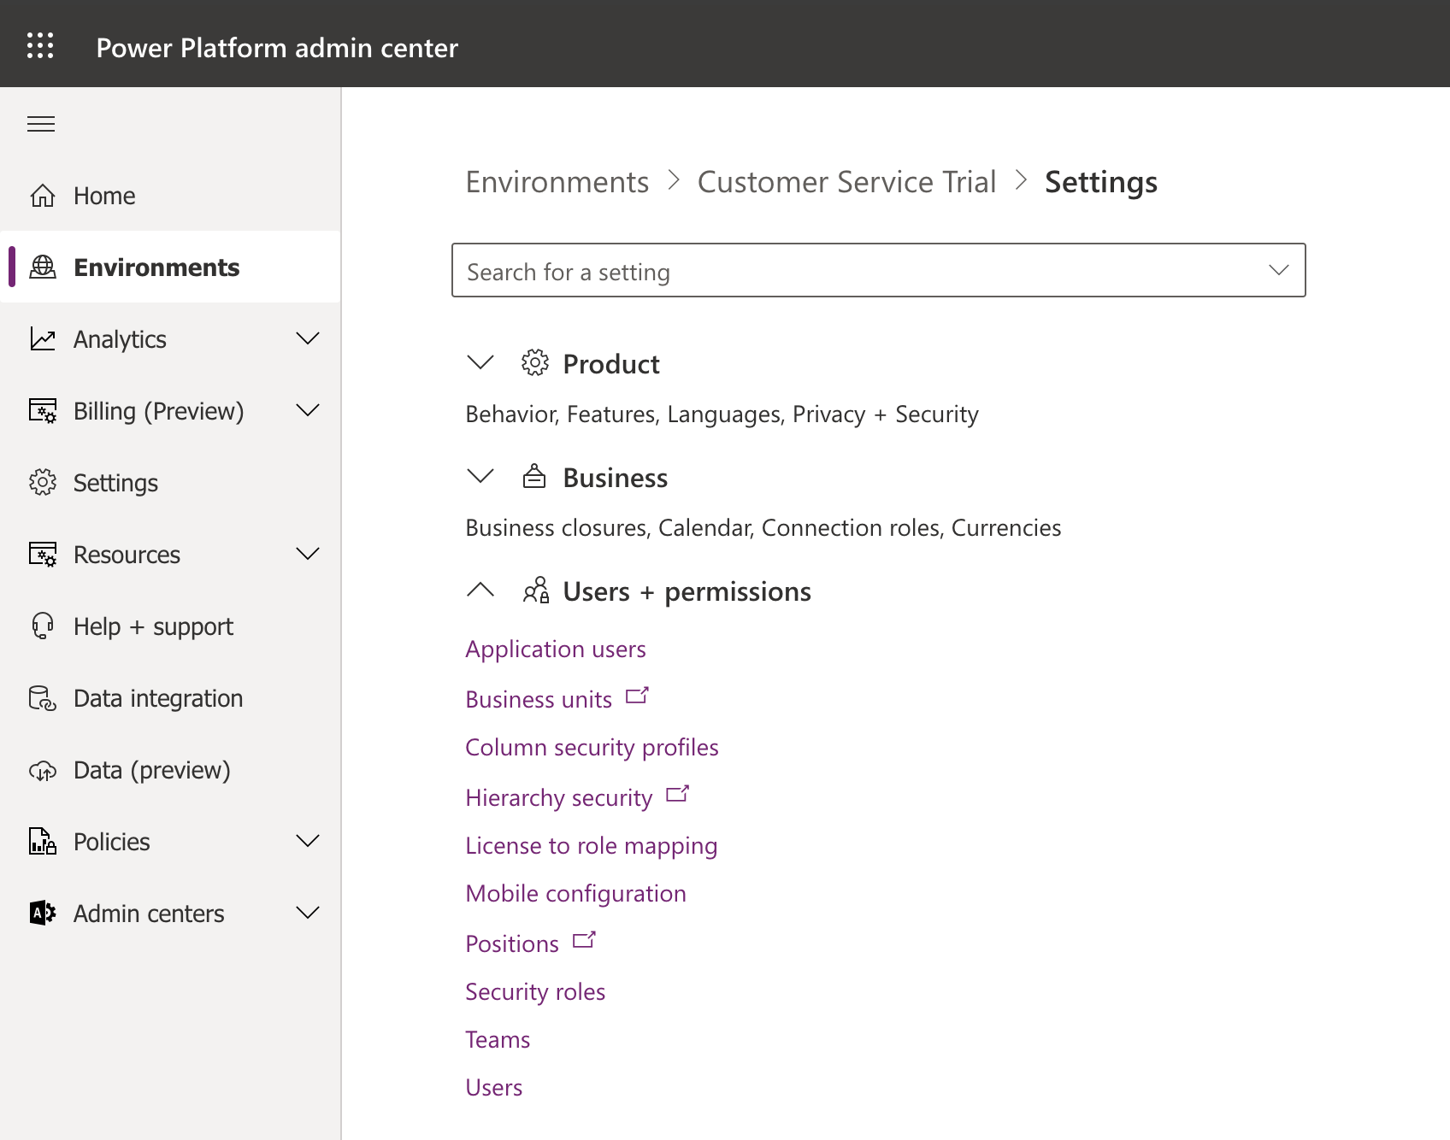Click the Settings gear icon in sidebar
Image resolution: width=1450 pixels, height=1140 pixels.
[43, 483]
